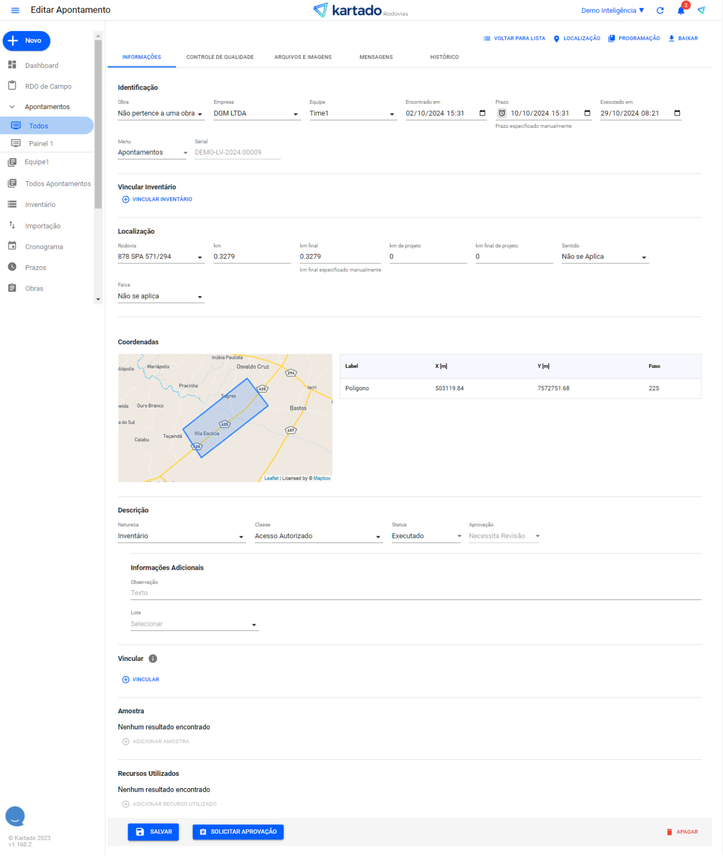Click the Salvar button
Screen dimensions: 723x856
(x=153, y=832)
